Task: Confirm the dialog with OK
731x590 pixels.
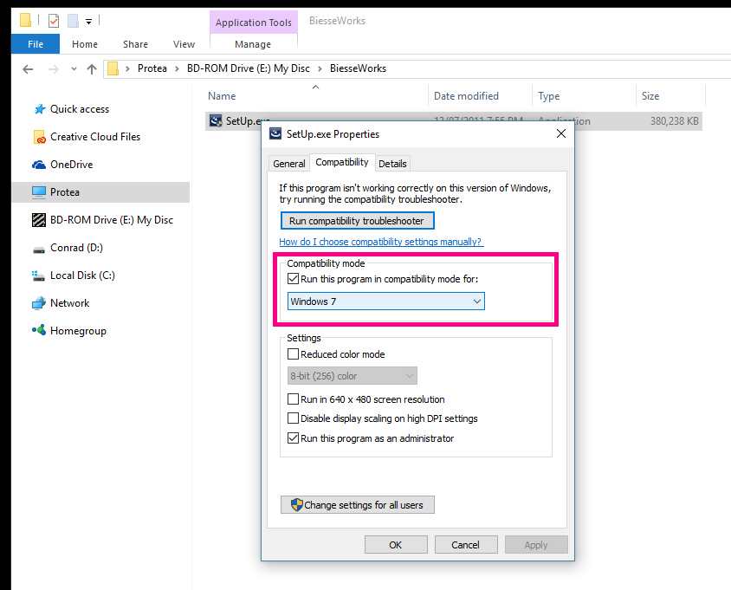Action: tap(396, 545)
